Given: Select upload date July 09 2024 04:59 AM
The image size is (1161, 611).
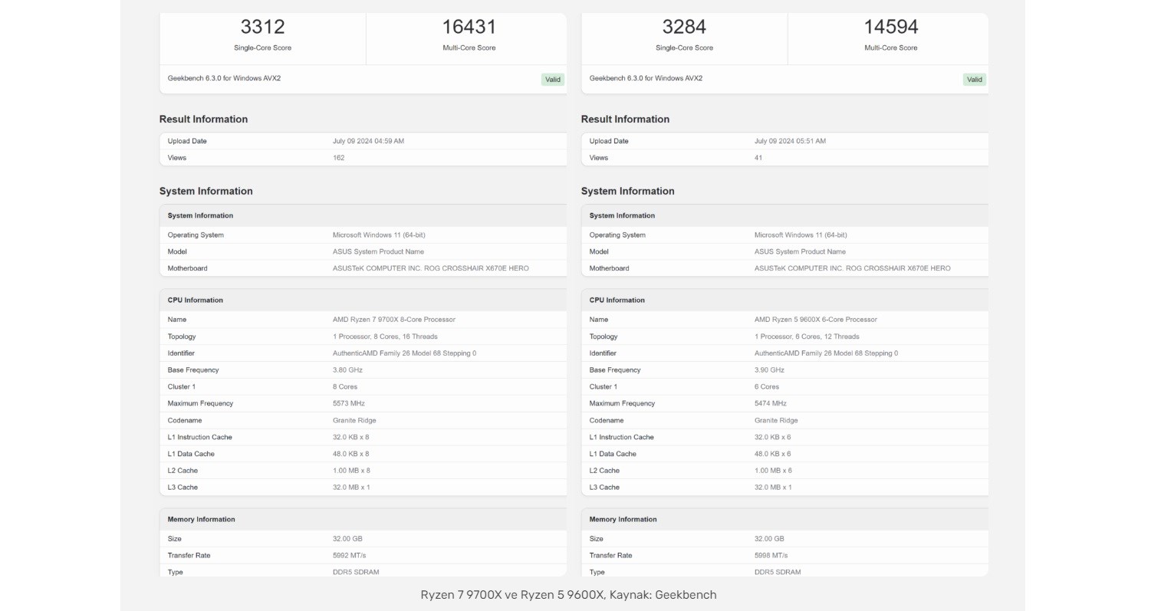Looking at the screenshot, I should [x=368, y=141].
